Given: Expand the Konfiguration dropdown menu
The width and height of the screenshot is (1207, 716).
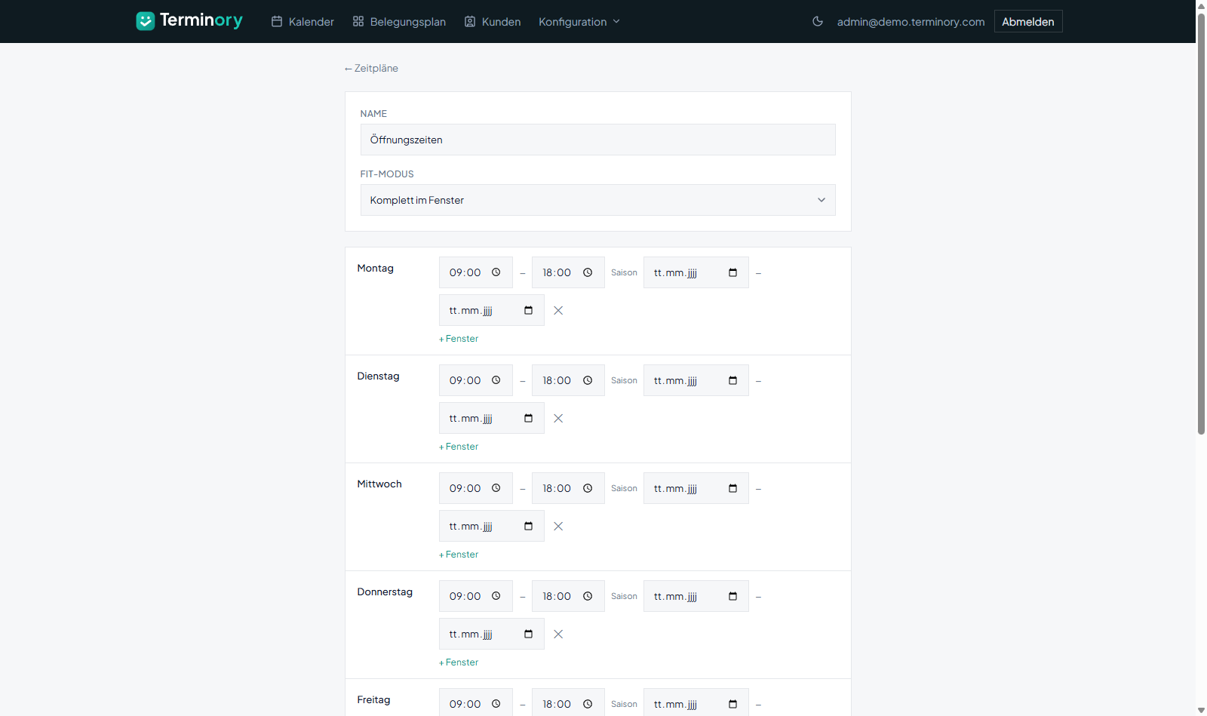Looking at the screenshot, I should tap(579, 22).
